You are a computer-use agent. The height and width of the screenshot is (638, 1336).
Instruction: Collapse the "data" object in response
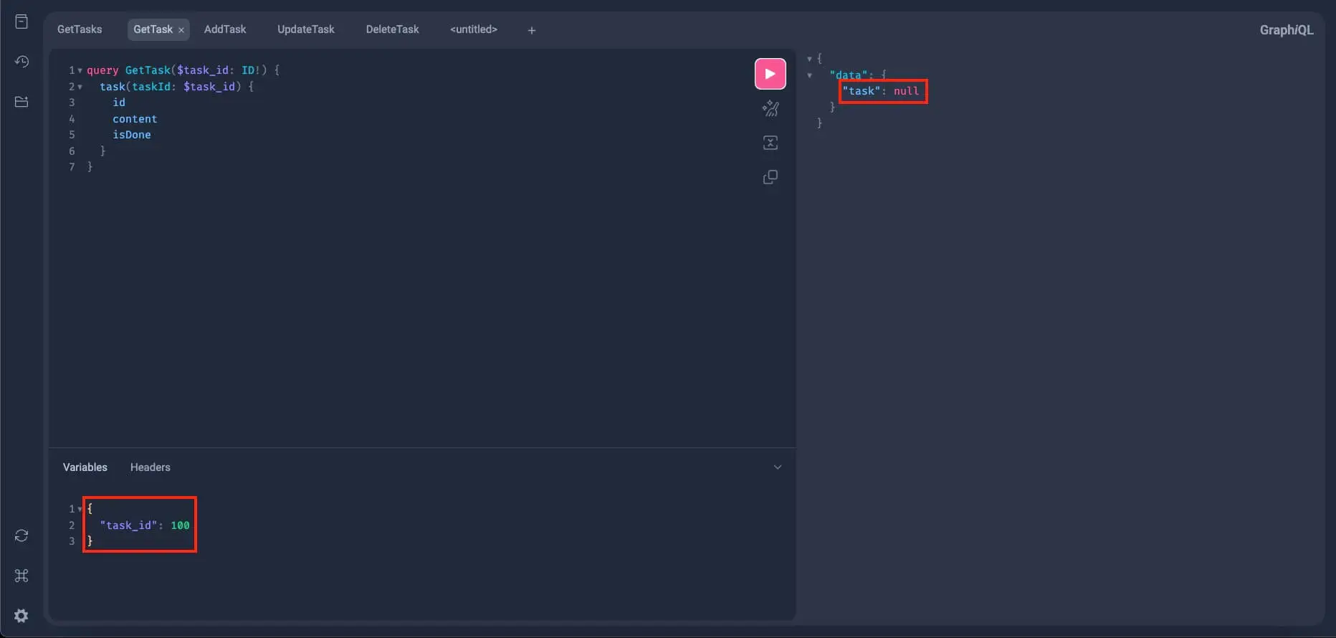tap(810, 75)
